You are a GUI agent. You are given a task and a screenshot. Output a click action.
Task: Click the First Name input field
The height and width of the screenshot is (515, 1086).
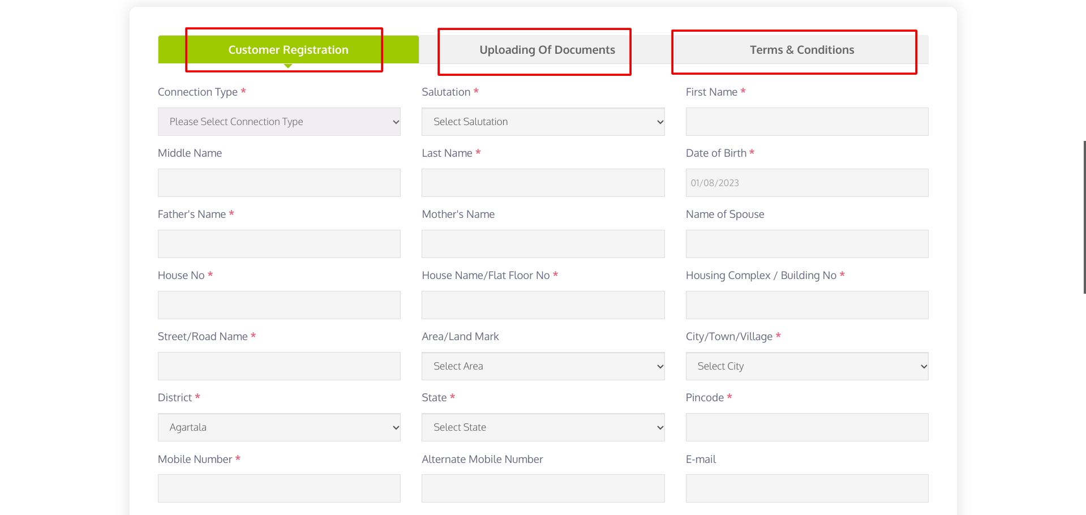pos(806,122)
